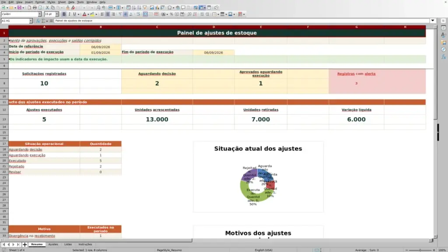Screen dimensions: 448x252
Task: Open the Conditional Formatting dropdown arrow
Action: coord(244,14)
